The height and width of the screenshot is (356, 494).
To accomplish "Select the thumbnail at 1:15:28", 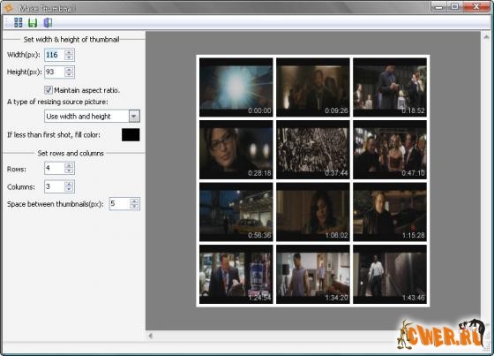I will 390,212.
